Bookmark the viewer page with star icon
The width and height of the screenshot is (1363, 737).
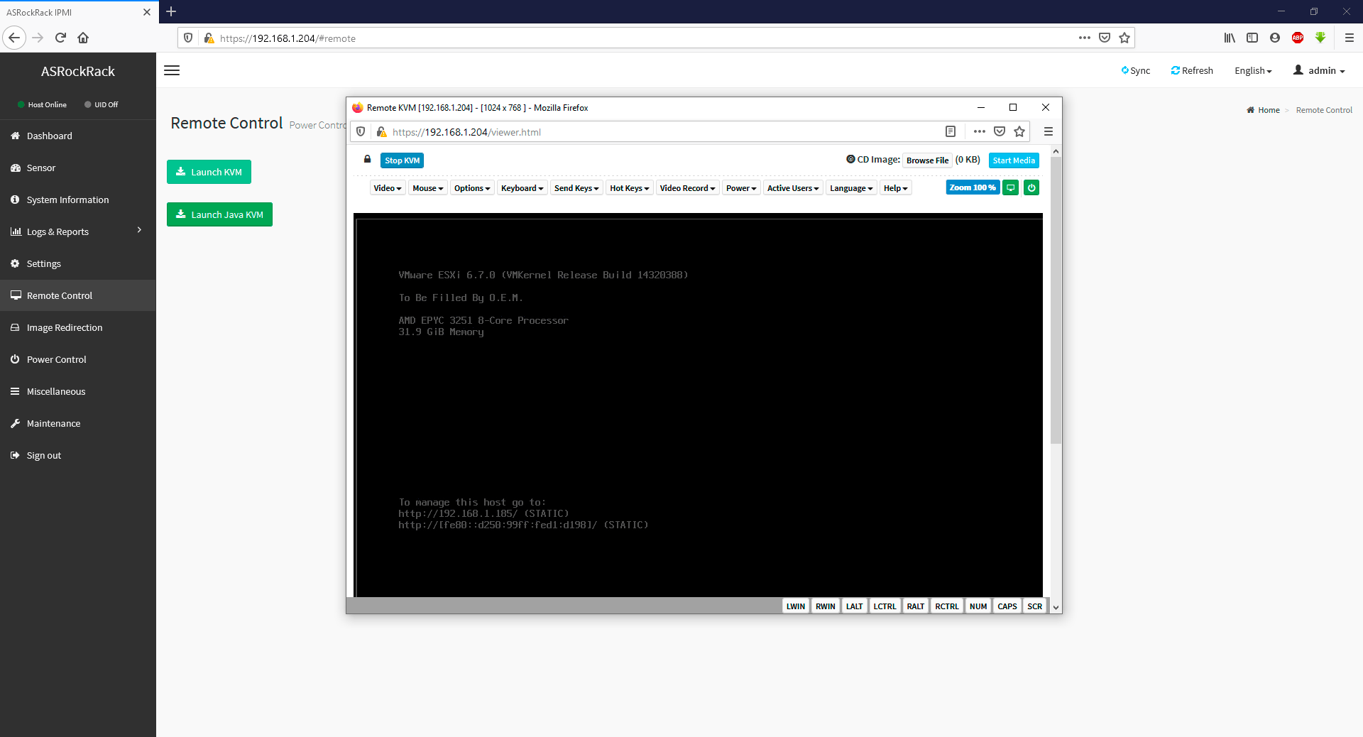(x=1019, y=131)
